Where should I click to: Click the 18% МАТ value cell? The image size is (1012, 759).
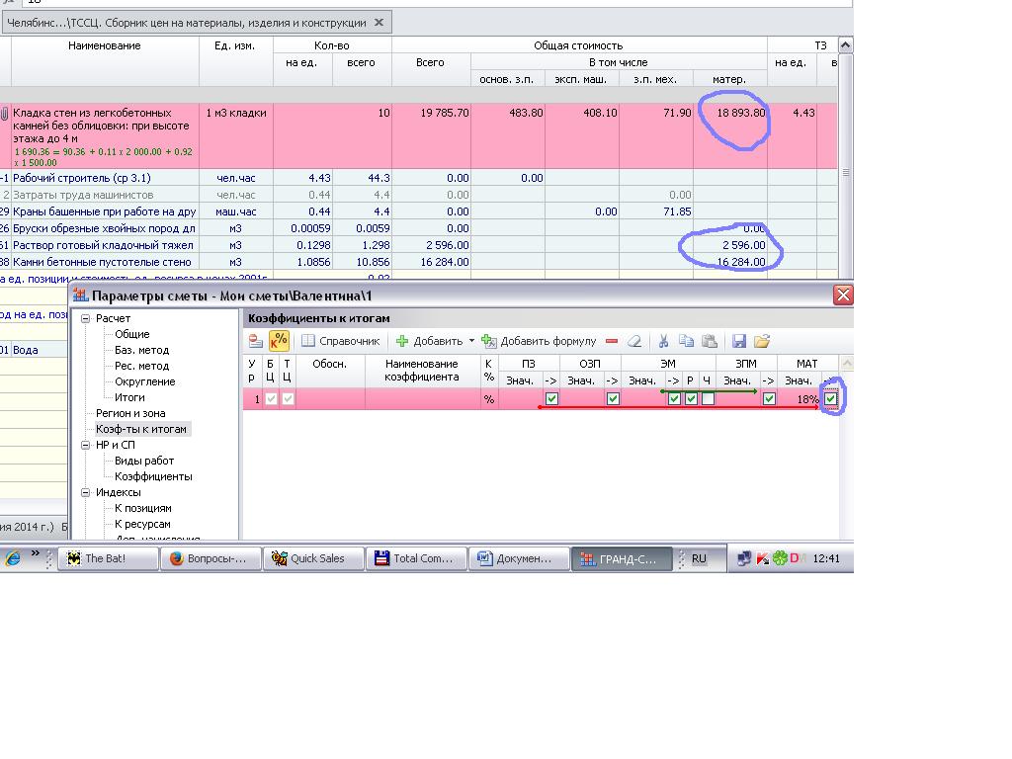799,399
